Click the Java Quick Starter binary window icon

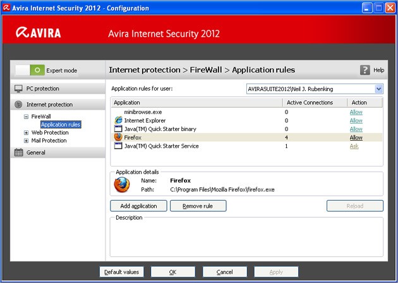point(118,129)
